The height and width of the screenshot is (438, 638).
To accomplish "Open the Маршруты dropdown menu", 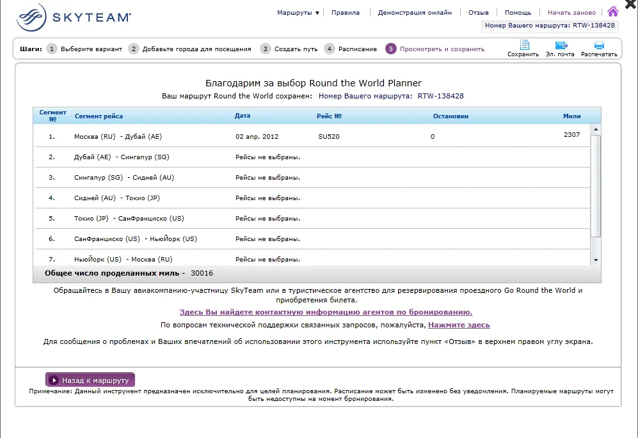I will point(298,13).
